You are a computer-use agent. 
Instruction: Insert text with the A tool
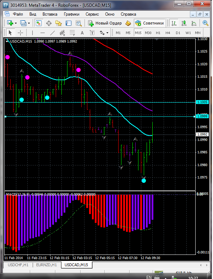(x=82, y=33)
